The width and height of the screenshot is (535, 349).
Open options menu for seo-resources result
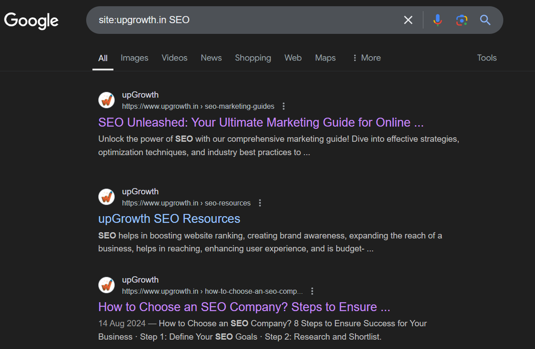[260, 203]
